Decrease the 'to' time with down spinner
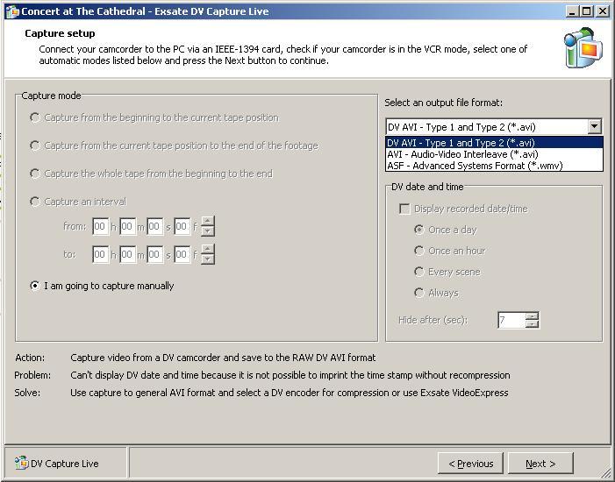The height and width of the screenshot is (482, 615). pos(207,259)
